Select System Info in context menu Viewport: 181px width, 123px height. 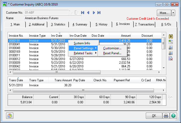(x=82, y=43)
